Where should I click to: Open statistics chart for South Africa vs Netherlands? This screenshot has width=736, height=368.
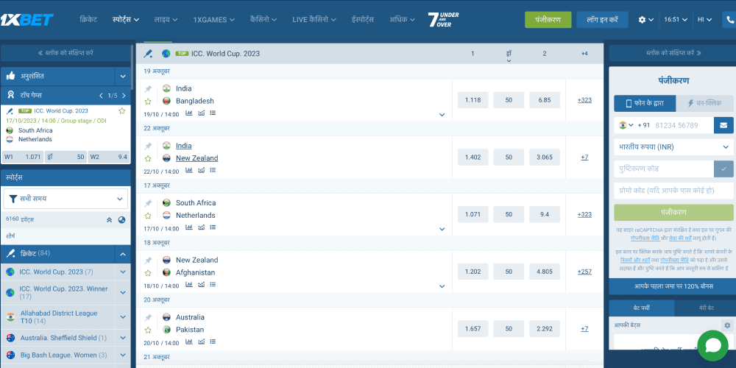point(188,227)
